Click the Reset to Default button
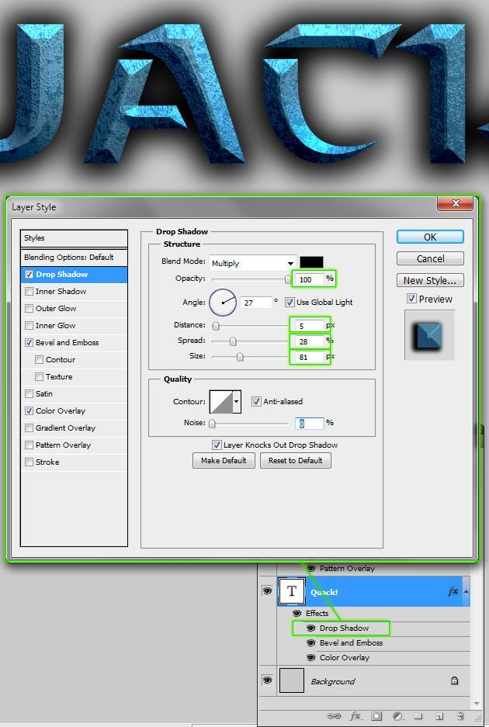The width and height of the screenshot is (489, 727). pos(295,460)
